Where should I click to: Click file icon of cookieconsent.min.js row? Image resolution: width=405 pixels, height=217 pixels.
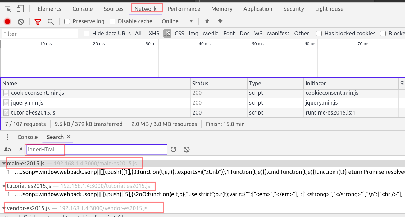(x=6, y=93)
